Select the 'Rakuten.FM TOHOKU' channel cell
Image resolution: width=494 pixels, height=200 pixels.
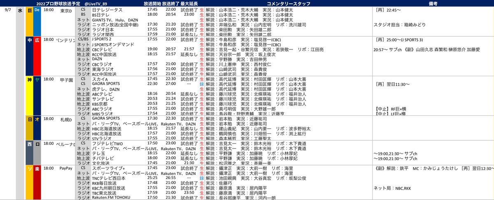coord(112,198)
